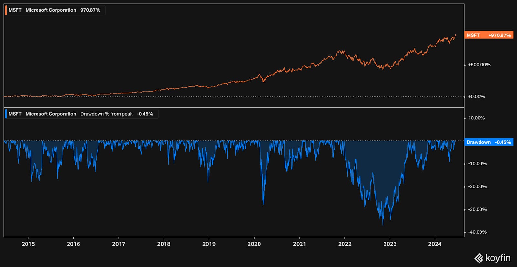Click the -30.00% drawdown axis label
517x267 pixels.
[477, 210]
